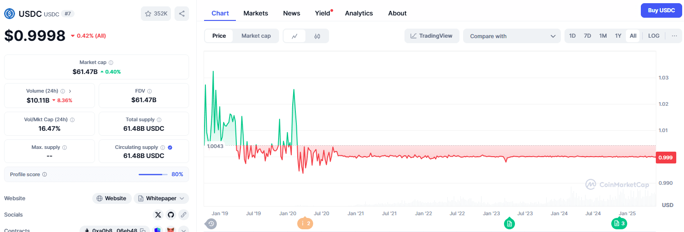Open the Volume (24h) info icon
Viewport: 684px width, 232px height.
point(63,91)
